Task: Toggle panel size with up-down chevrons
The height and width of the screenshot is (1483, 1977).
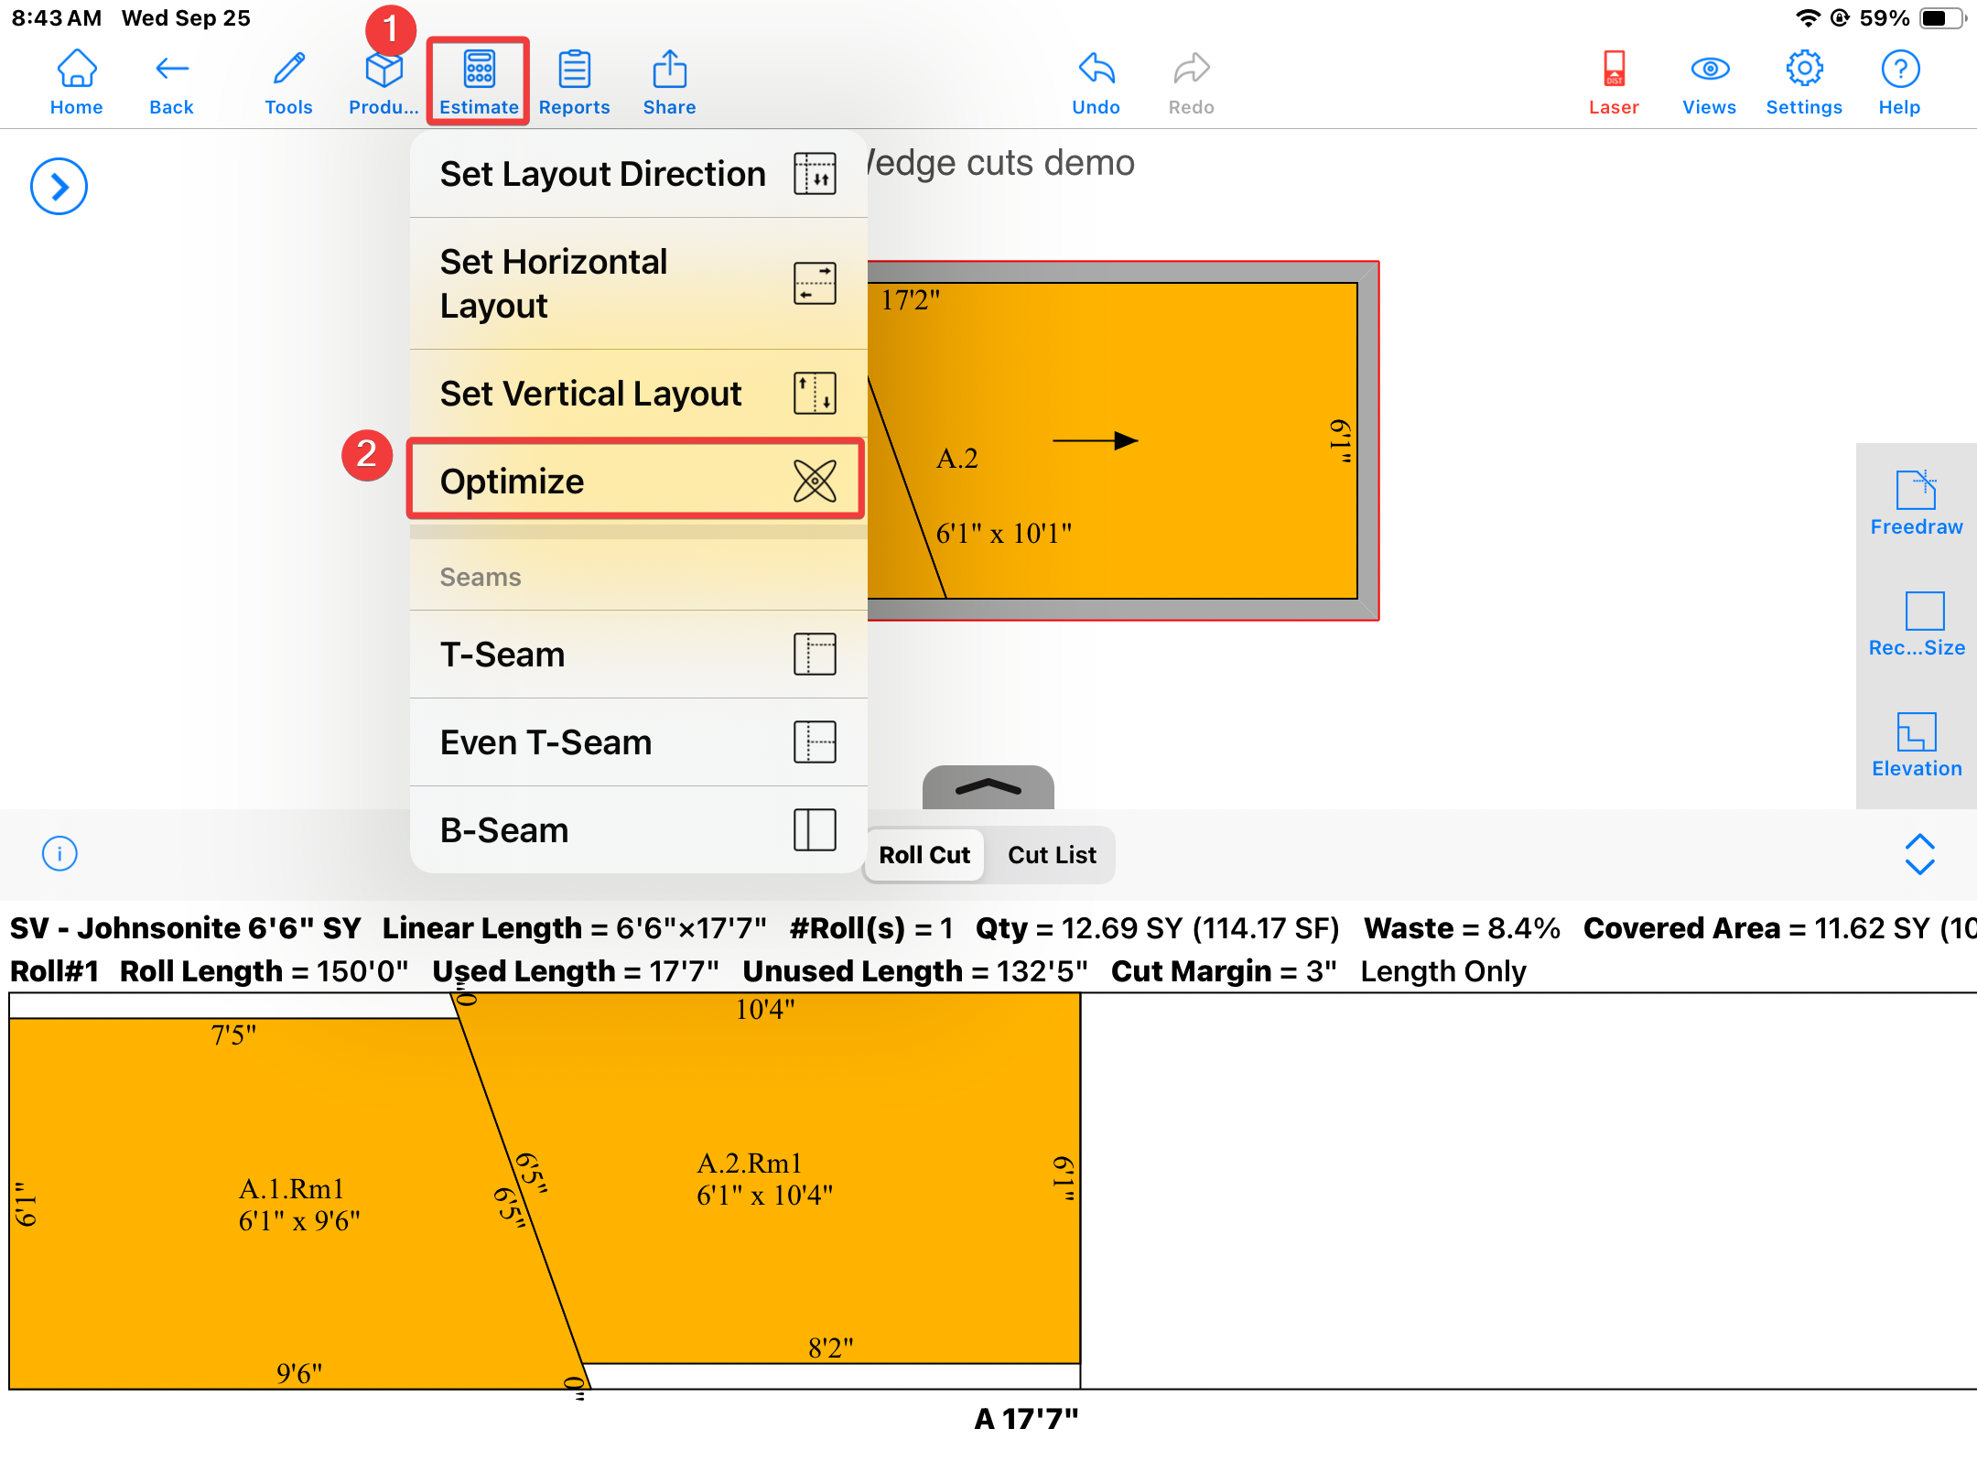Action: tap(1918, 854)
